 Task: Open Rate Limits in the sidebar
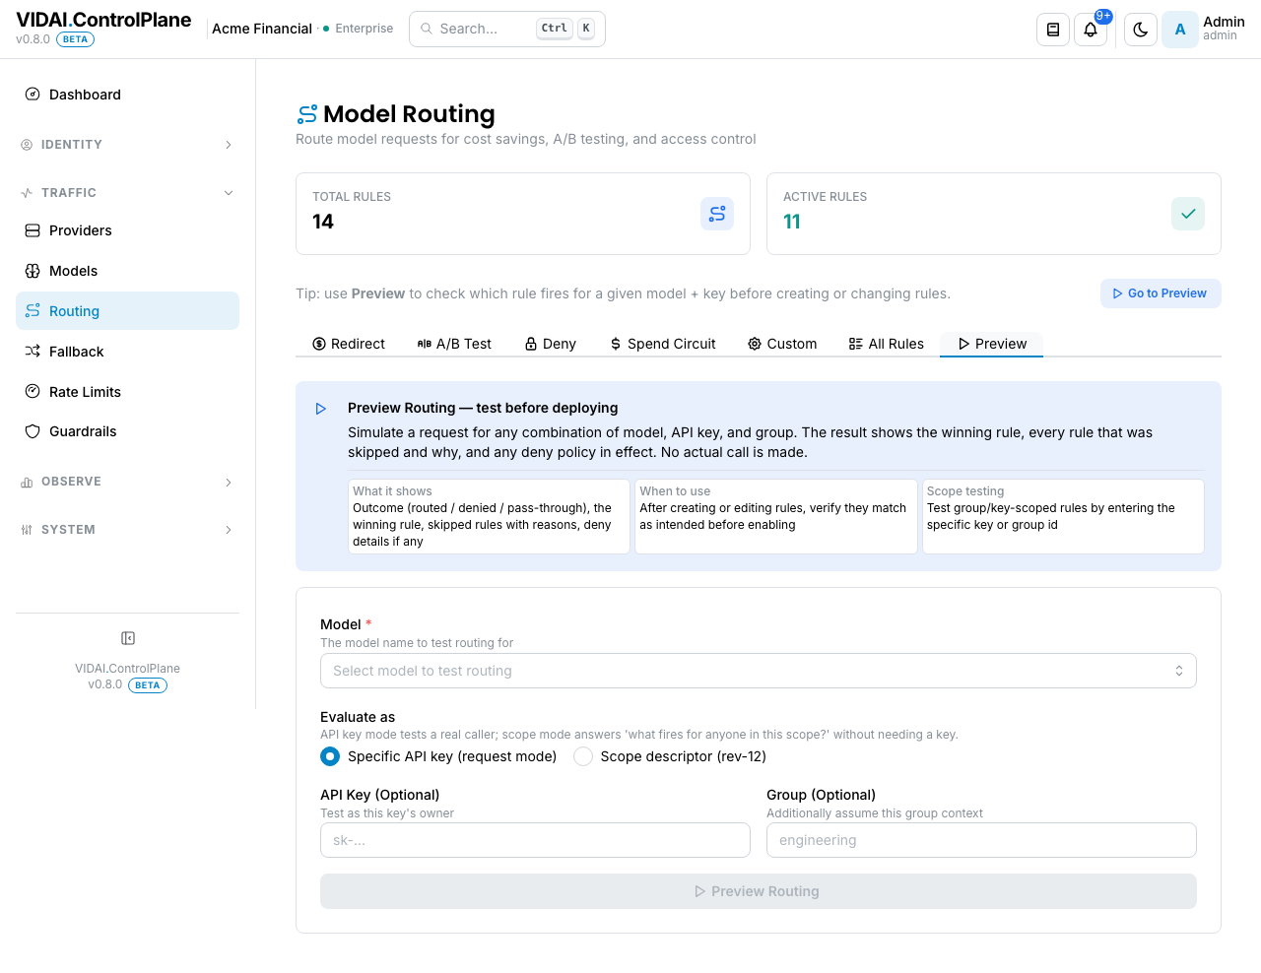[127, 392]
